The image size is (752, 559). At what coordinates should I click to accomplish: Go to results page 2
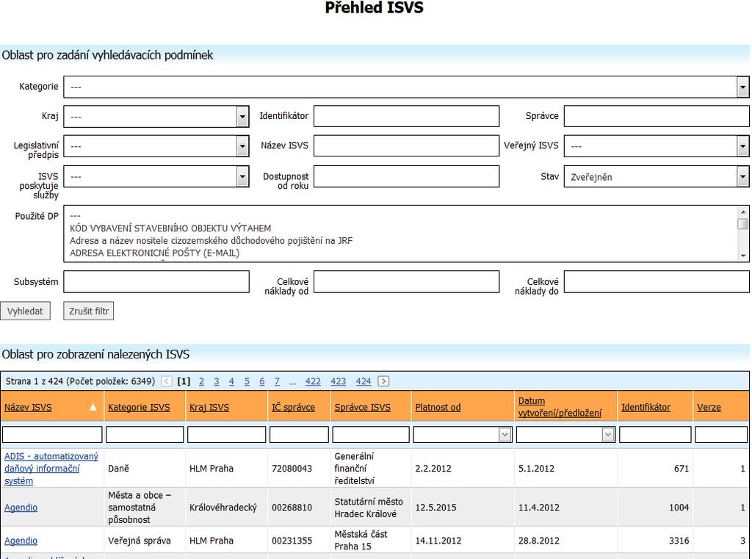[201, 381]
